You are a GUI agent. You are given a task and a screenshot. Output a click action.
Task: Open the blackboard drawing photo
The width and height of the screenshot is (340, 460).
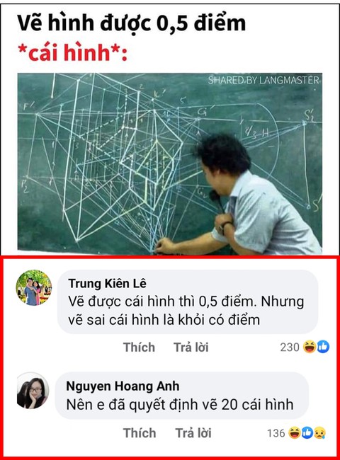(170, 163)
